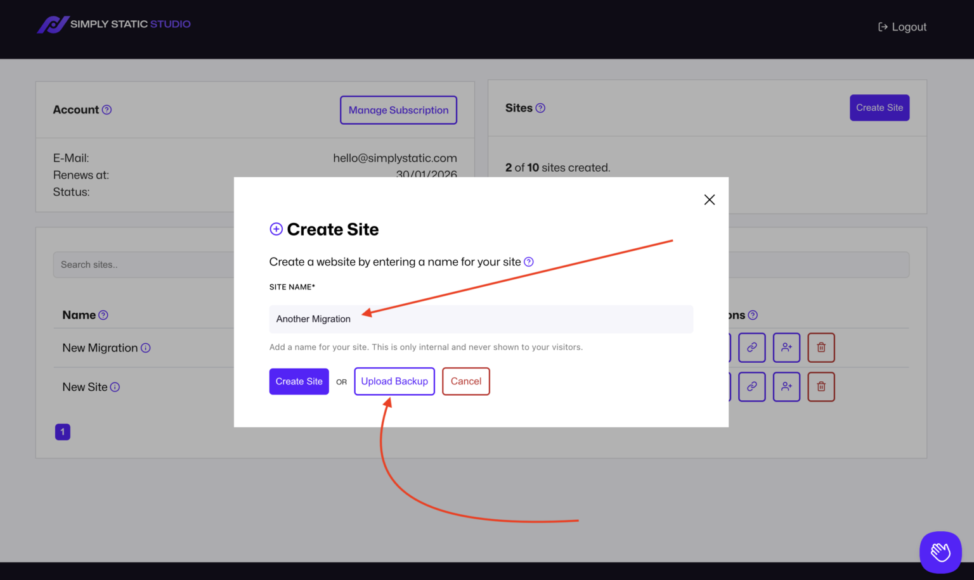This screenshot has height=580, width=974.
Task: Open Manage Subscription
Action: pyautogui.click(x=398, y=110)
